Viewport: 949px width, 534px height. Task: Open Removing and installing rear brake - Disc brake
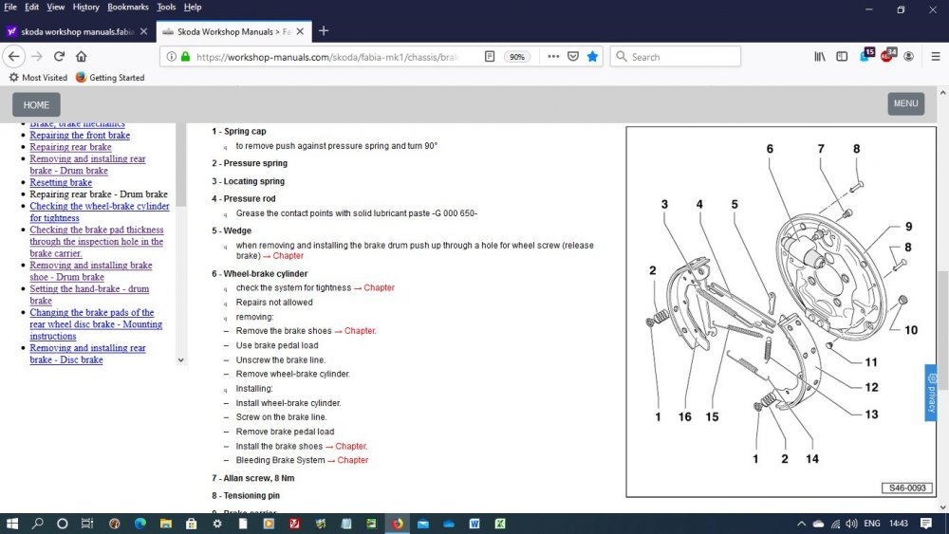click(87, 354)
